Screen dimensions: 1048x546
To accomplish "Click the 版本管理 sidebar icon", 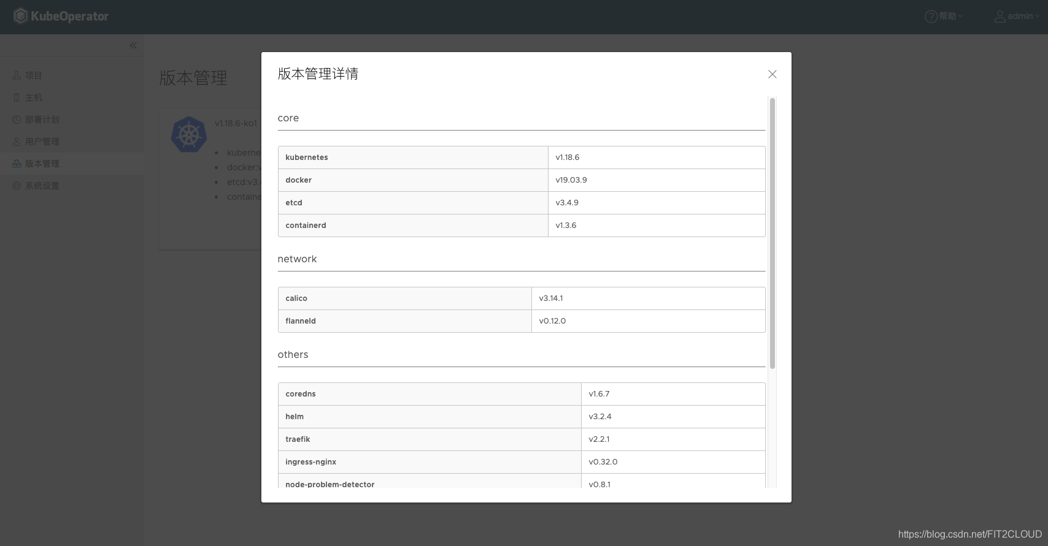I will 17,164.
